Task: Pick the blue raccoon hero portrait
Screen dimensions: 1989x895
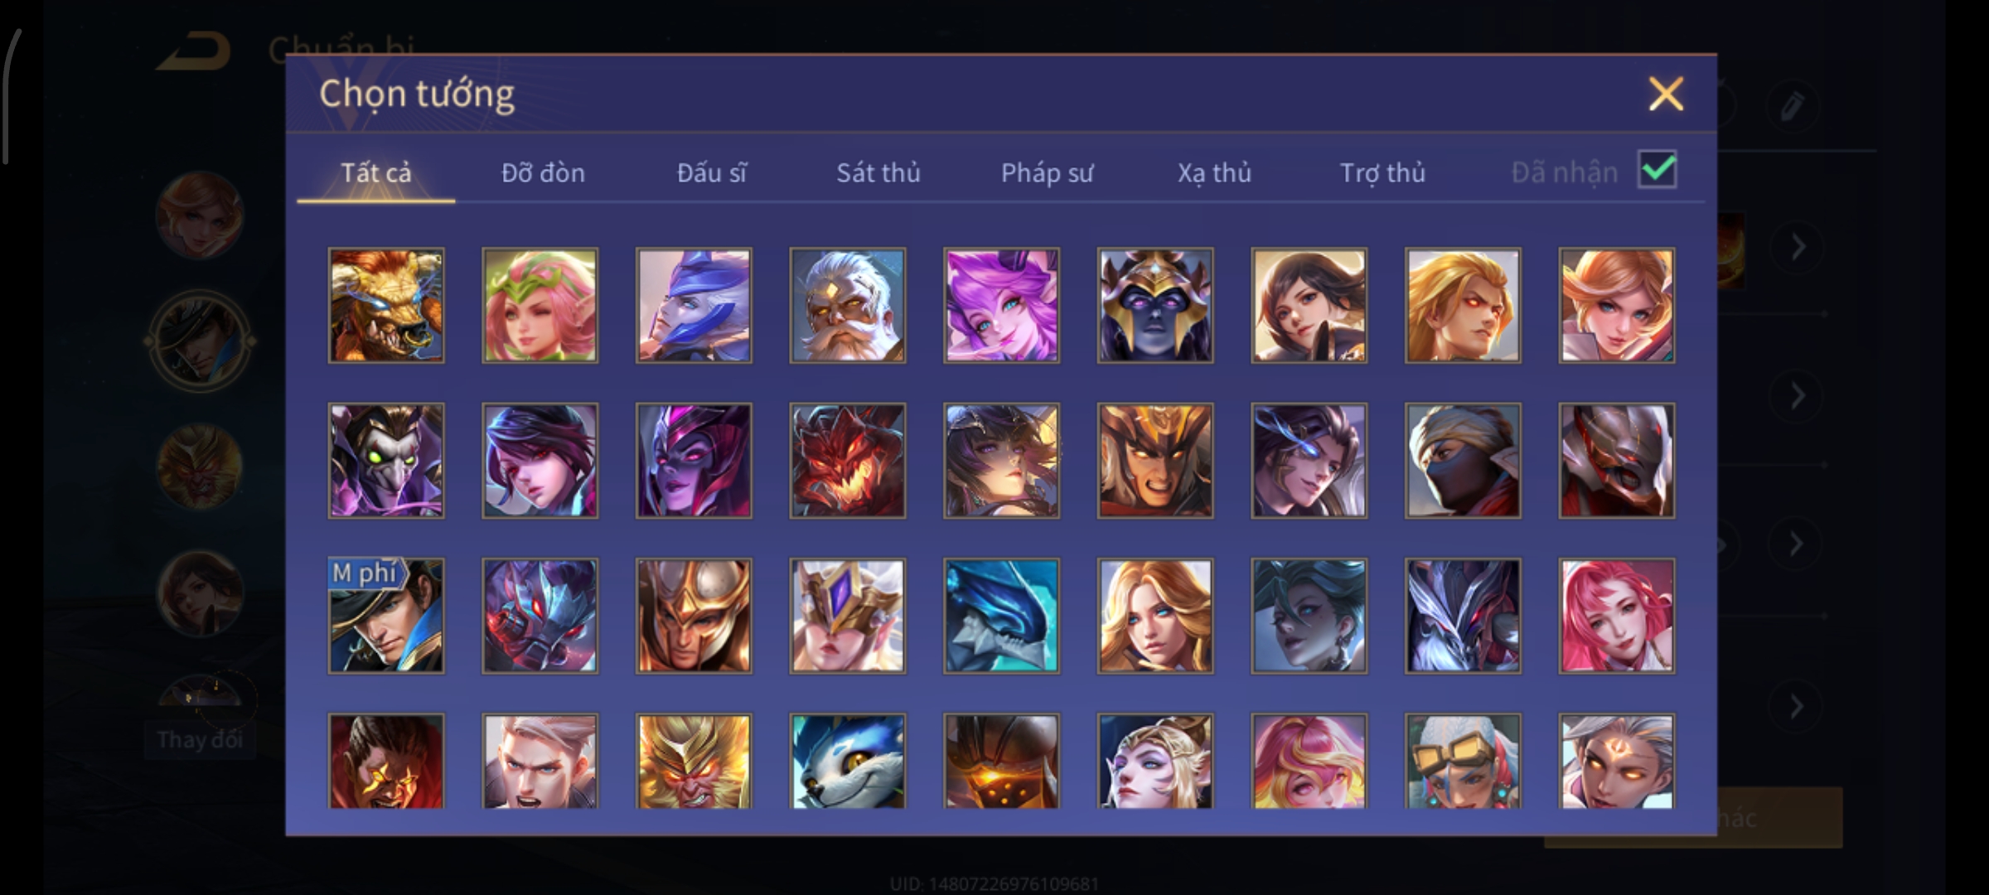Action: [847, 761]
